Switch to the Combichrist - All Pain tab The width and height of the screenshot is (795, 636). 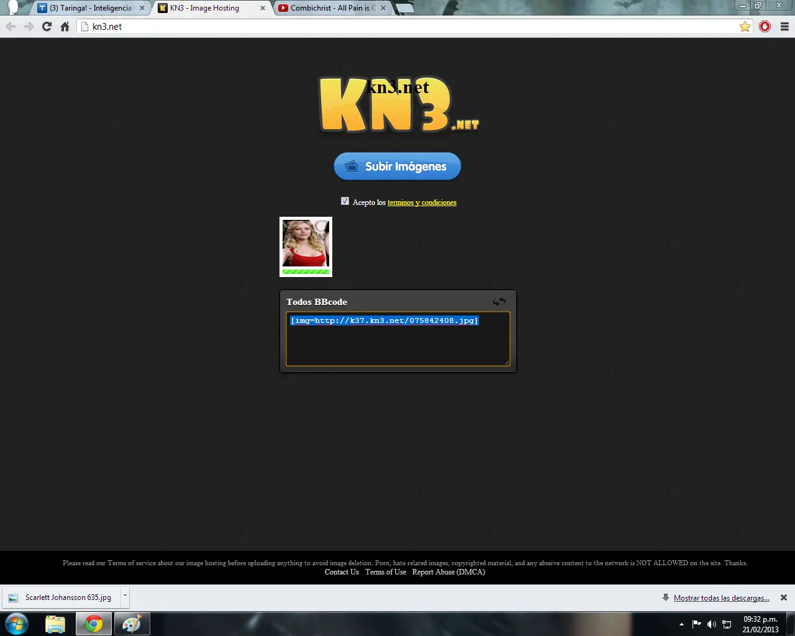(x=332, y=8)
